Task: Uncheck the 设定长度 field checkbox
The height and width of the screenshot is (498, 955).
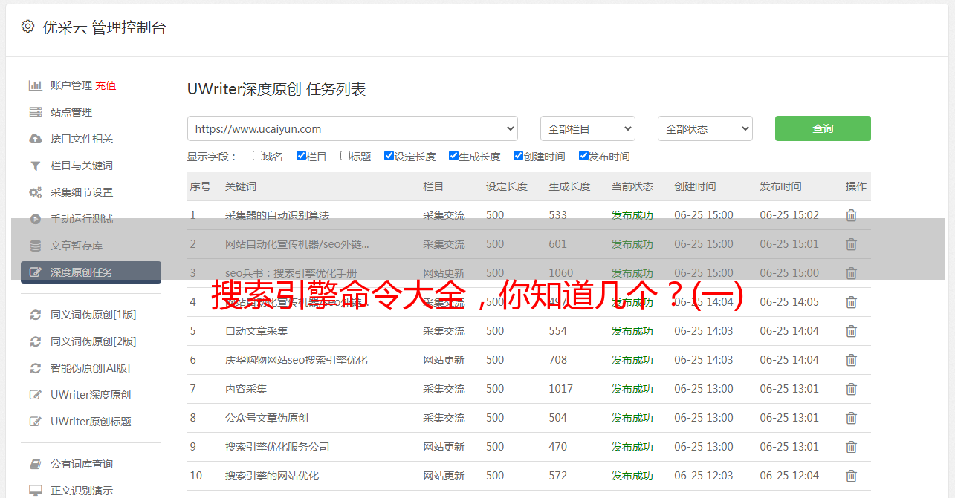Action: coord(389,156)
